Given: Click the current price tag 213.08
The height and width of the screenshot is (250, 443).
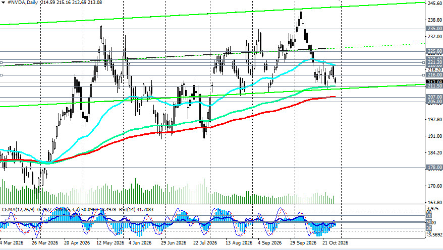Looking at the screenshot, I should click(434, 82).
